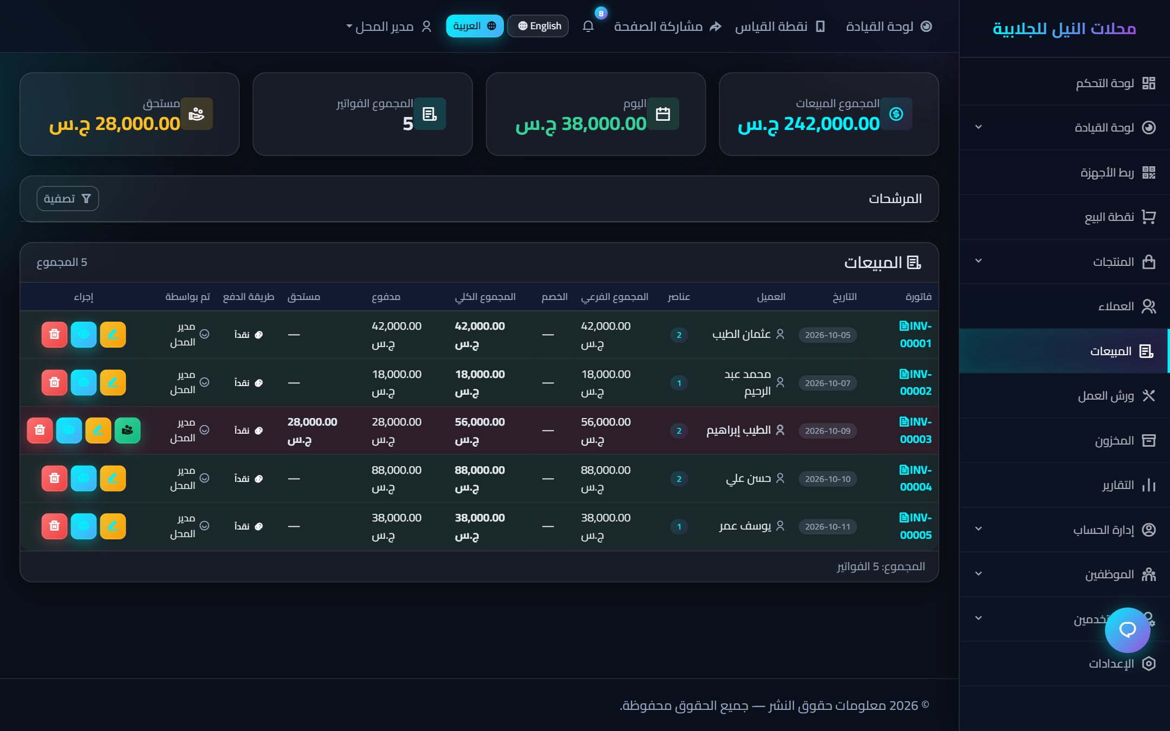Open لوحة التحكم in sidebar

click(1064, 83)
